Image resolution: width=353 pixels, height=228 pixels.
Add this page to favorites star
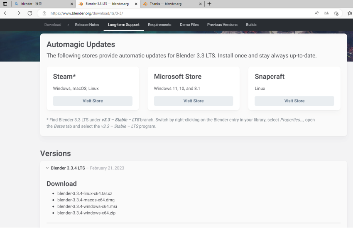tap(336, 13)
